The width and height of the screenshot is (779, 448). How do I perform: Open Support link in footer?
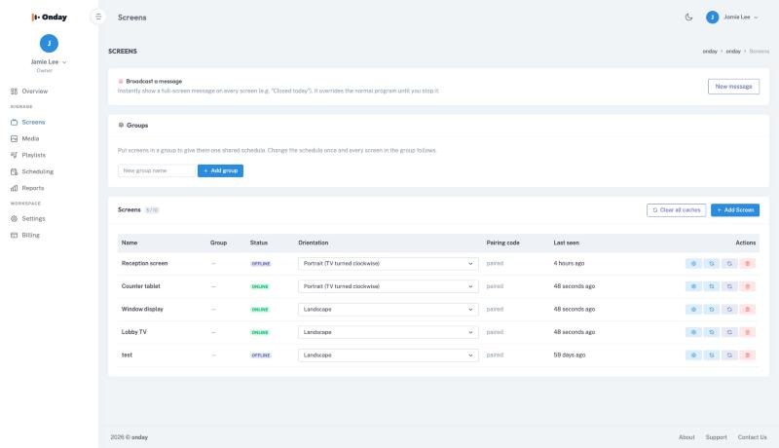716,437
